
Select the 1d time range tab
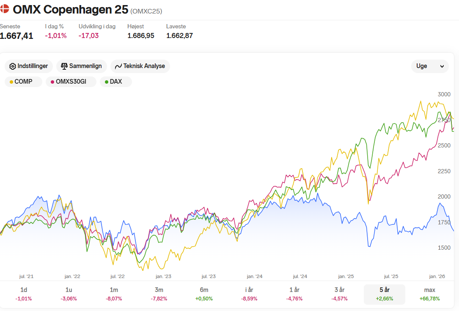coord(24,294)
